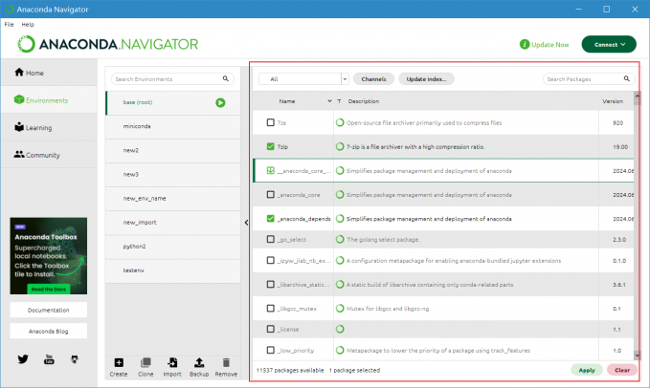Check the _license package checkbox
This screenshot has width=650, height=388.
pos(271,329)
